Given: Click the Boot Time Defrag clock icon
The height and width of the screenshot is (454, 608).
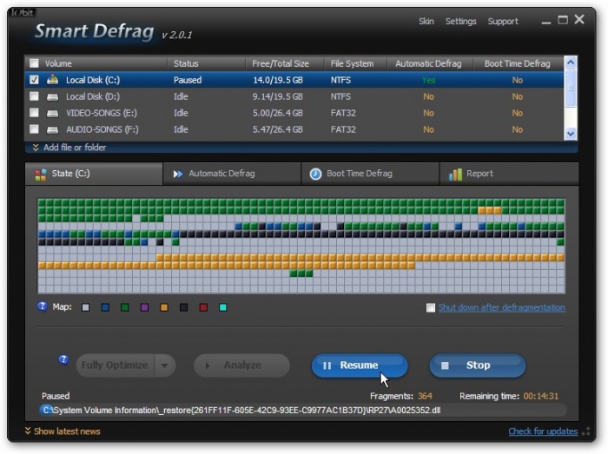Looking at the screenshot, I should [x=315, y=174].
